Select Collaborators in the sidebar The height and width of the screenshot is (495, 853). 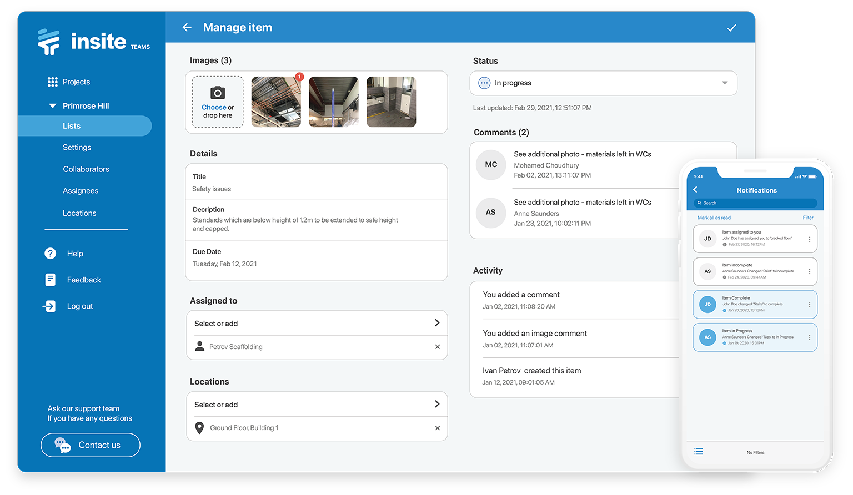[x=86, y=169]
